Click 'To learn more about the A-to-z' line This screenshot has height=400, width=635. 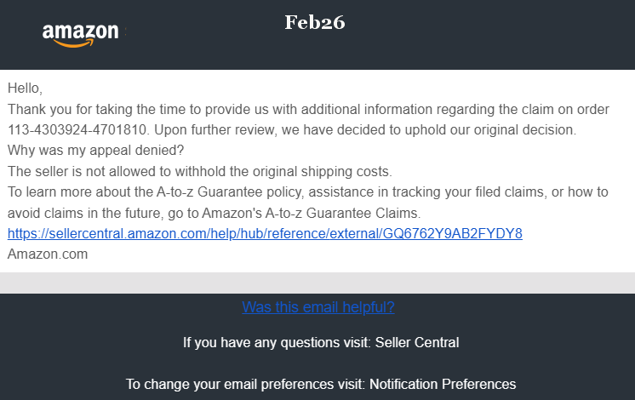coord(308,191)
